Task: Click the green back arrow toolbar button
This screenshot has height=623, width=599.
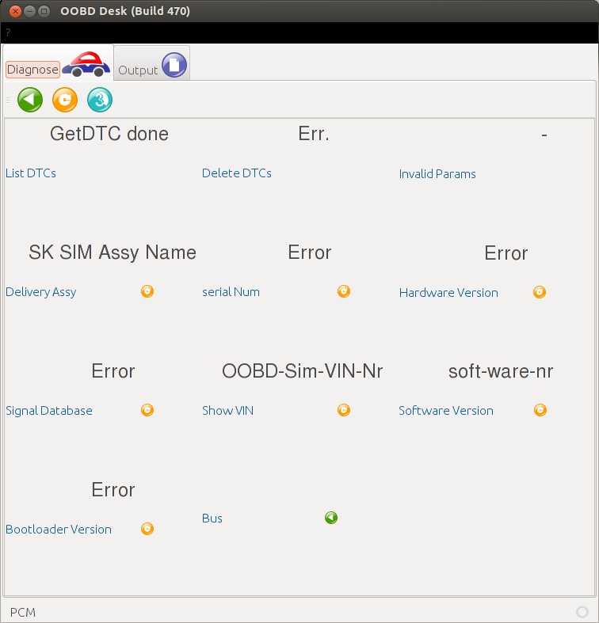Action: click(x=30, y=100)
